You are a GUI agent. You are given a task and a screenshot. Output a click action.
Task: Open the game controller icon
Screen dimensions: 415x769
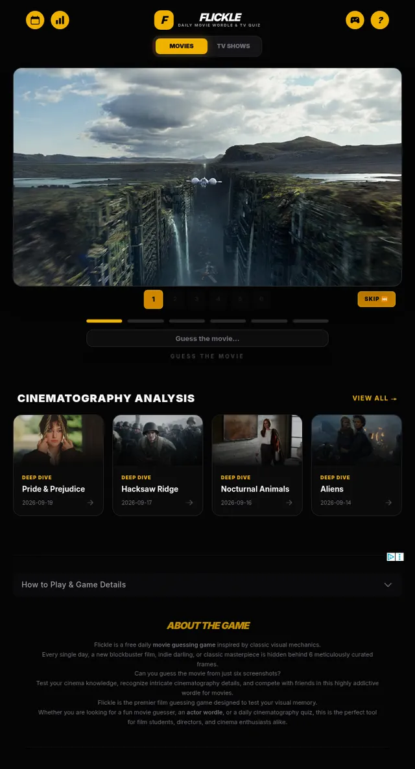tap(355, 20)
